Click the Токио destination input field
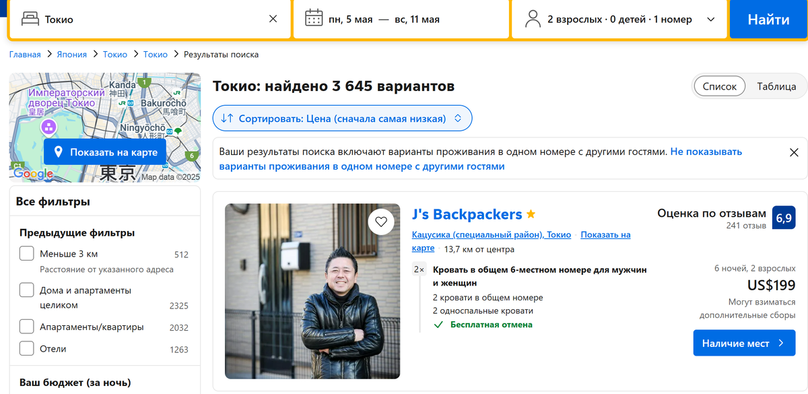The height and width of the screenshot is (394, 808). click(149, 19)
